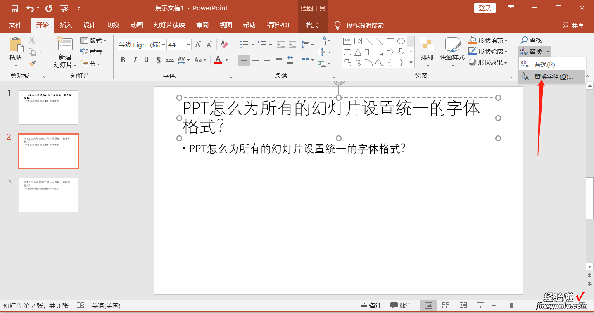The height and width of the screenshot is (313, 594).
Task: Select the oval shape in gallery
Action: (401, 41)
